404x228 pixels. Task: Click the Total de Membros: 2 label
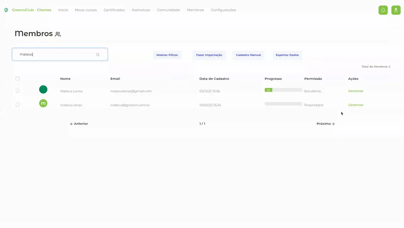click(x=376, y=66)
